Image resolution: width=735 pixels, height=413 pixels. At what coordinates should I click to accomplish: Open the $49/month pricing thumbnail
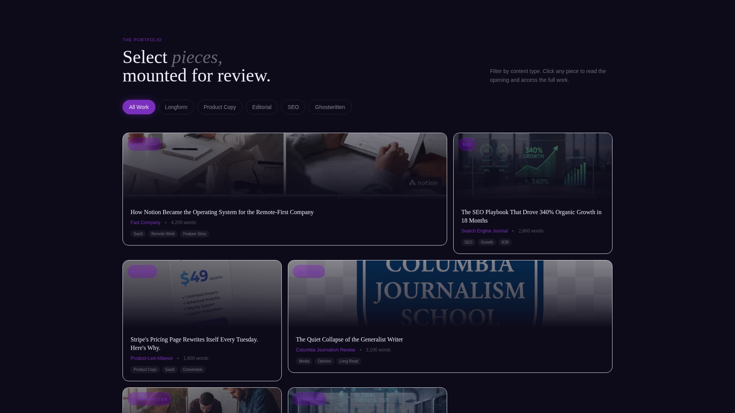202,293
